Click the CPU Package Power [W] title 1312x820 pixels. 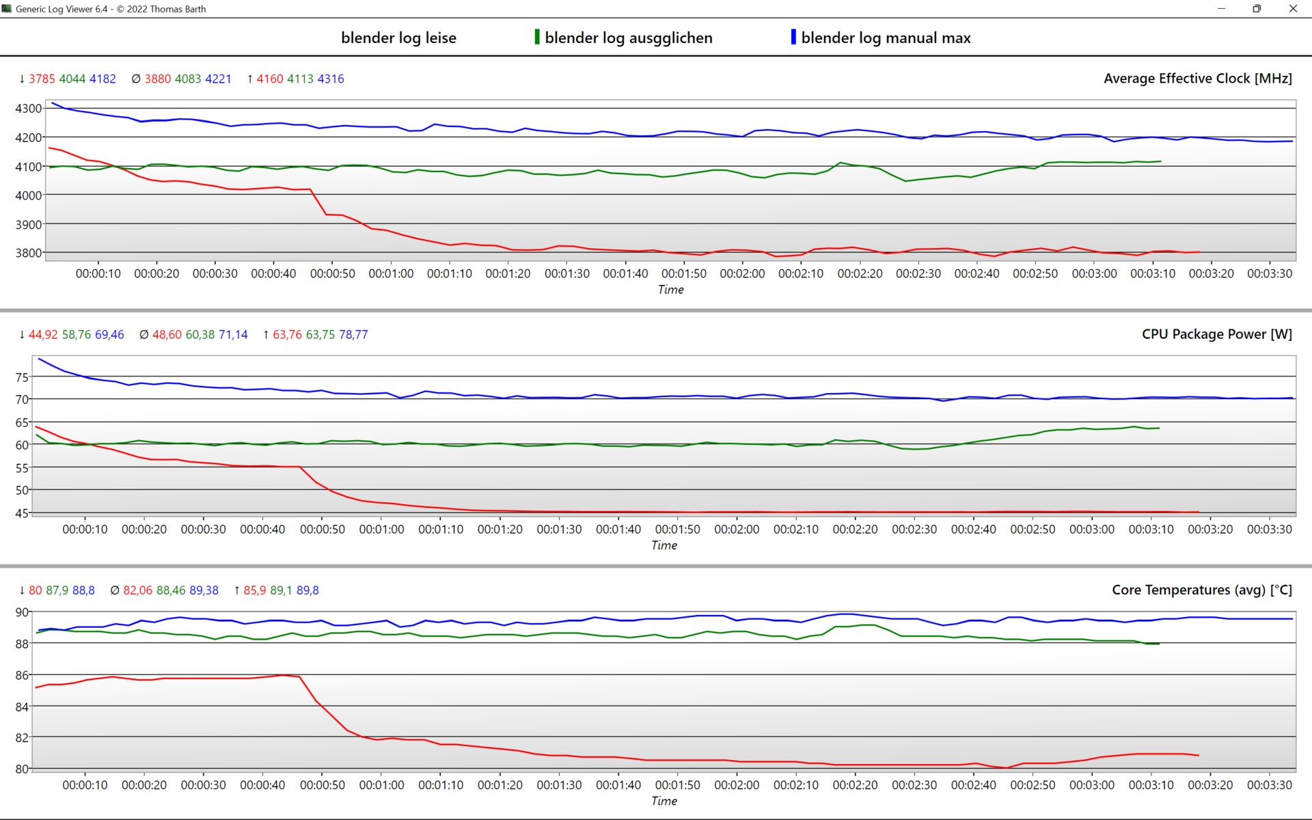(x=1216, y=334)
